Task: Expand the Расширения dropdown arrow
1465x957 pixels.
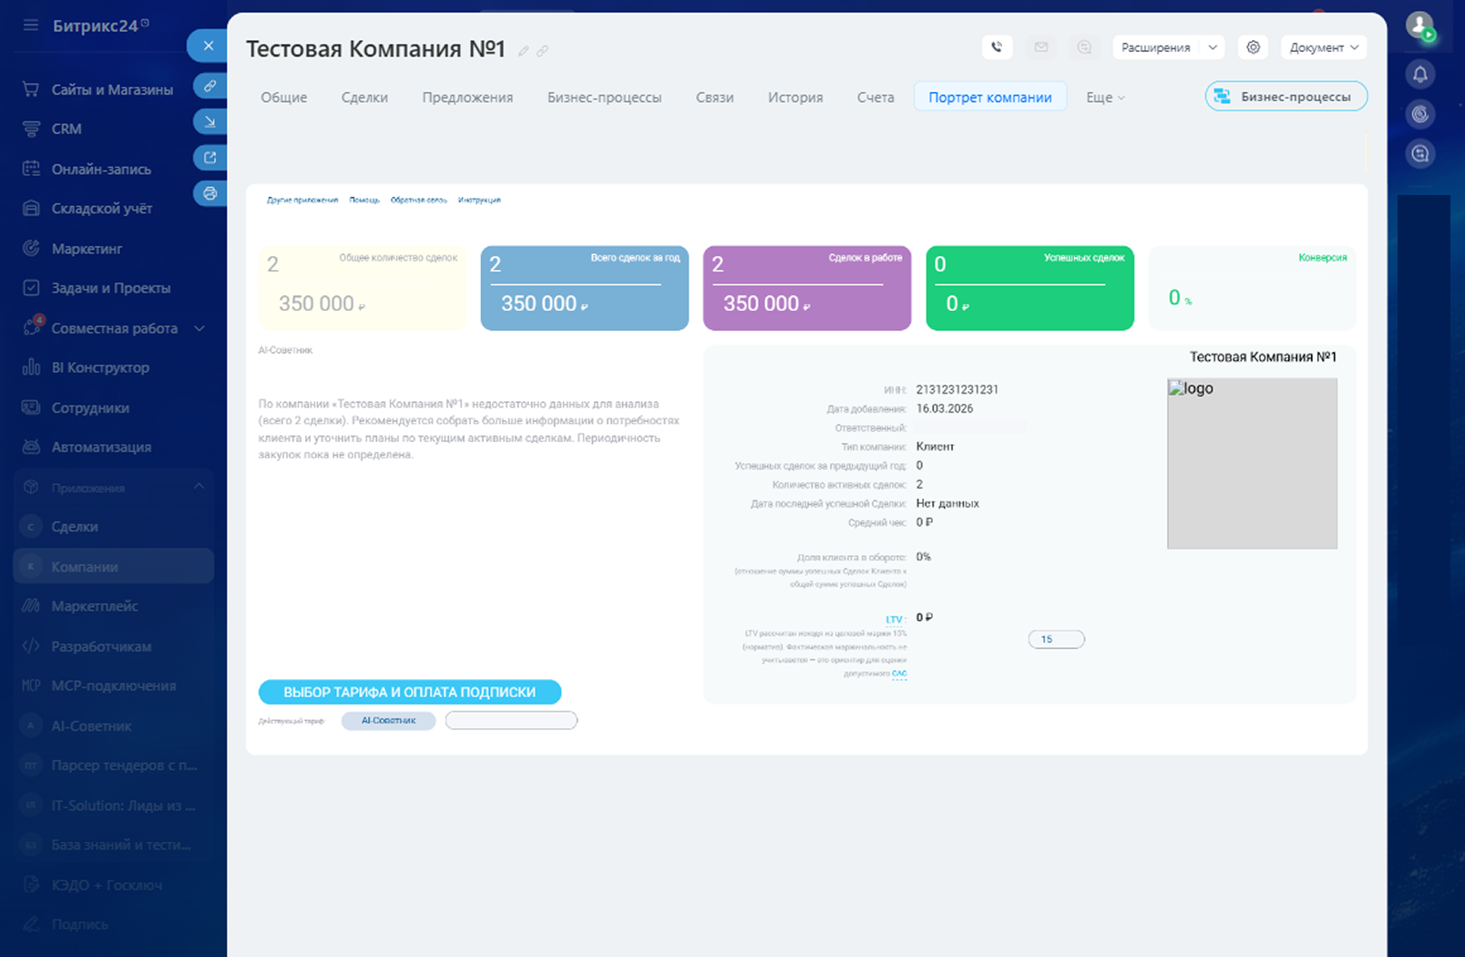Action: coord(1213,47)
